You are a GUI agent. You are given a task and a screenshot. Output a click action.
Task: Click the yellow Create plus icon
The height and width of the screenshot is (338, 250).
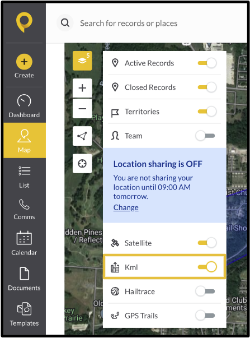(x=24, y=62)
